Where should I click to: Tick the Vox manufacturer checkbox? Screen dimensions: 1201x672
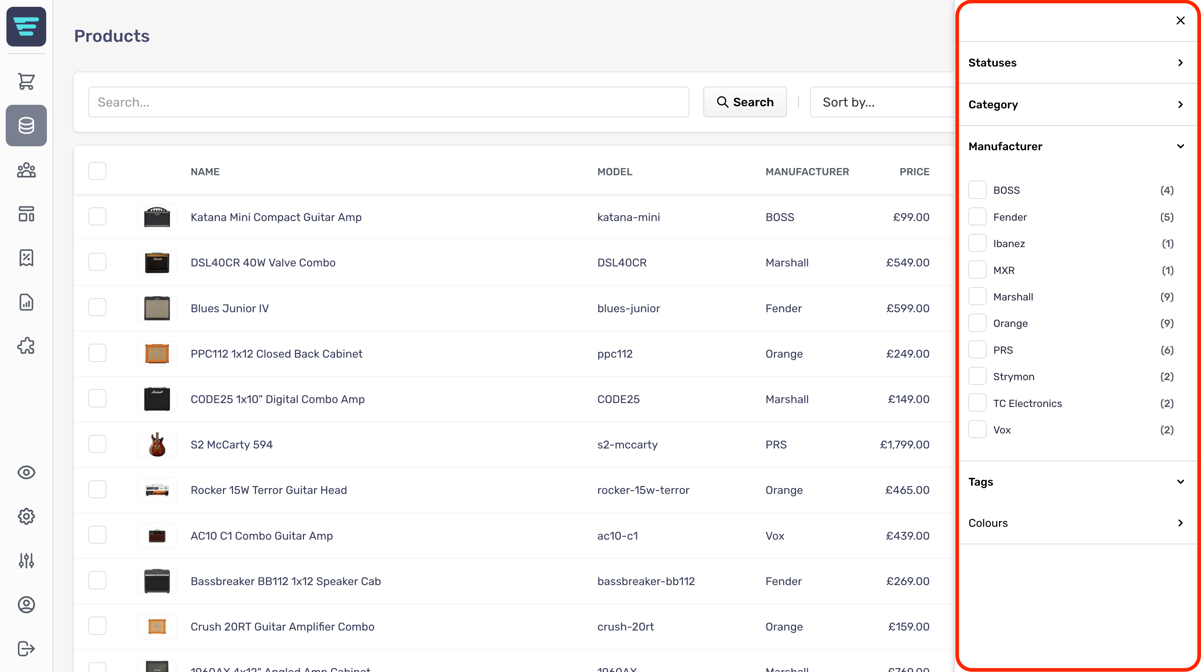point(977,430)
